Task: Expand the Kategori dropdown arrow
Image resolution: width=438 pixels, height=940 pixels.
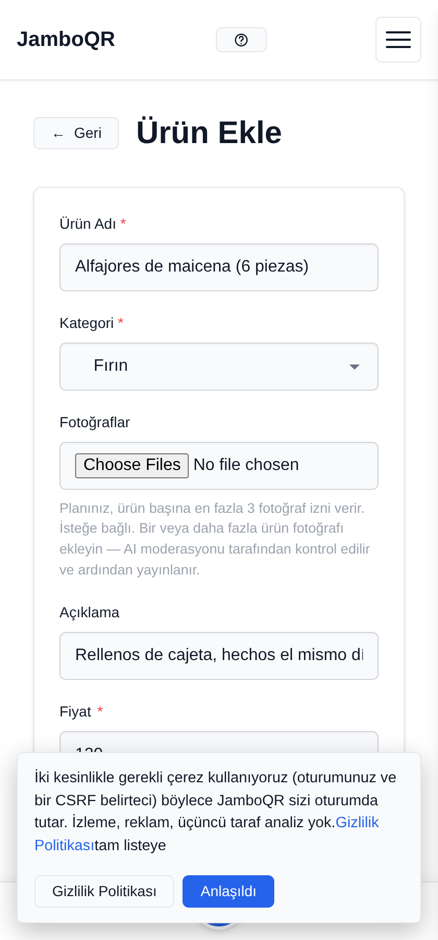Action: coord(355,367)
